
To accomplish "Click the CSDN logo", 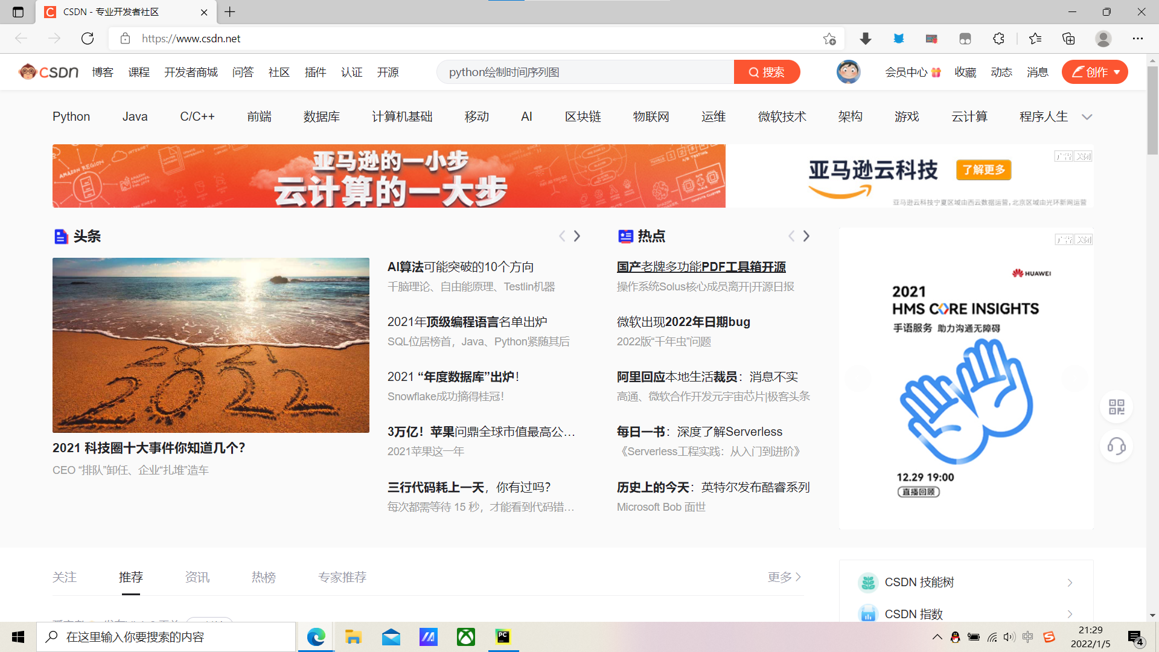I will click(x=48, y=72).
